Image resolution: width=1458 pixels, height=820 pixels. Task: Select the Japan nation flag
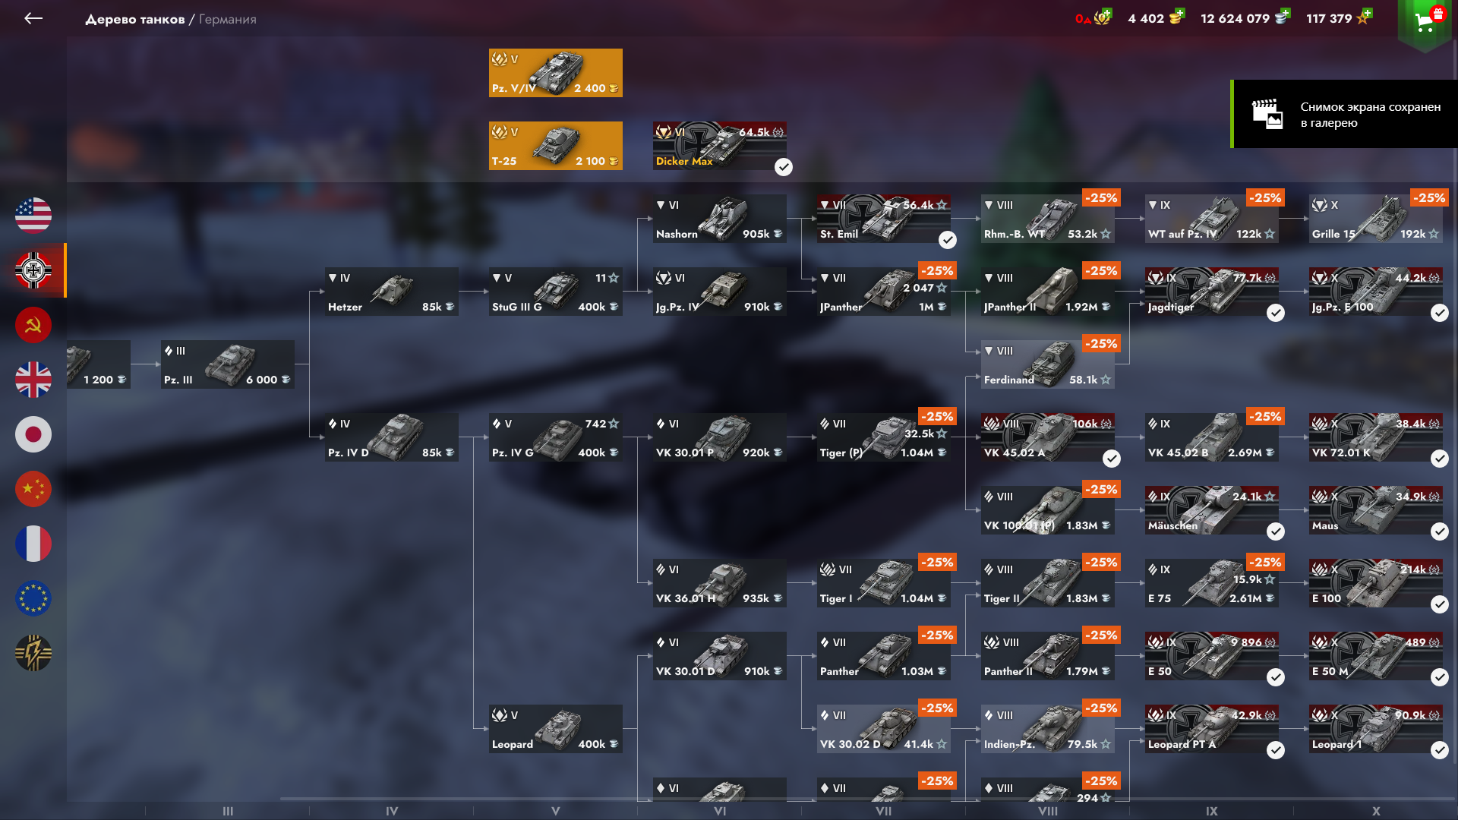33,434
